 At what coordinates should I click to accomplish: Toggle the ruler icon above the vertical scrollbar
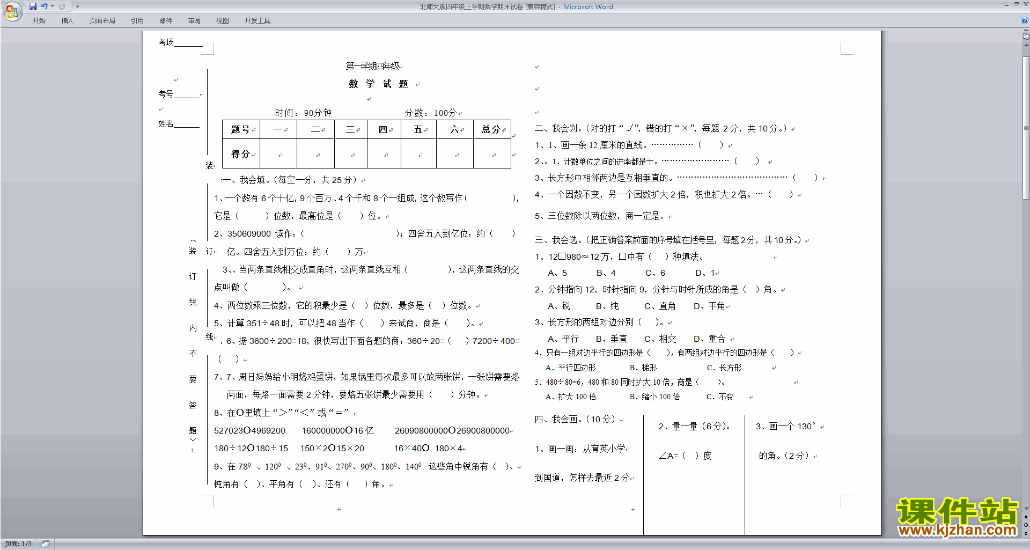1026,36
